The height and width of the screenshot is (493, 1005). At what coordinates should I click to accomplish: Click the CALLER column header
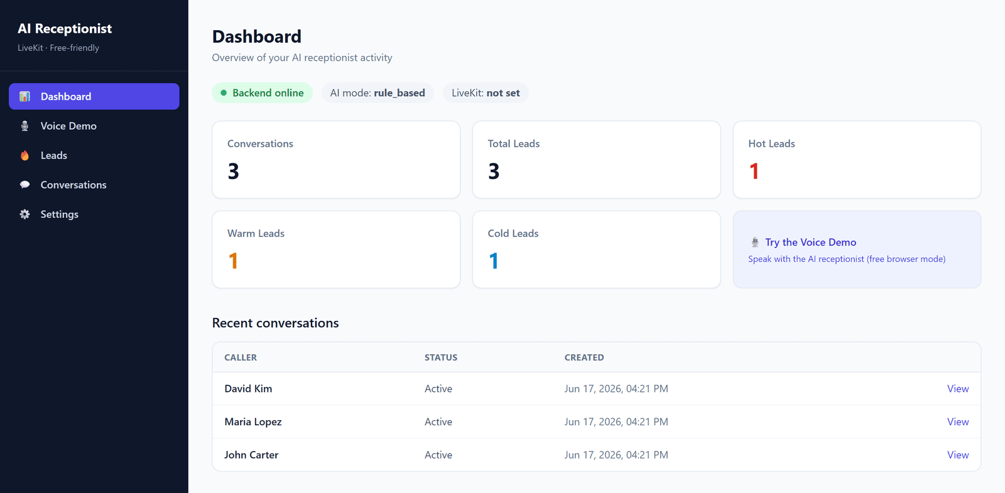coord(241,357)
